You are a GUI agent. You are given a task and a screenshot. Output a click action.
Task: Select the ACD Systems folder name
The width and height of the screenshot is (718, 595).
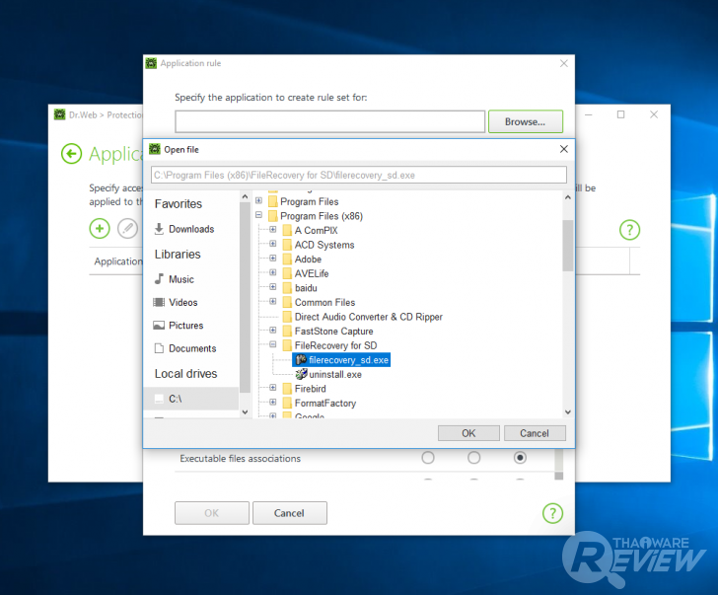coord(324,245)
